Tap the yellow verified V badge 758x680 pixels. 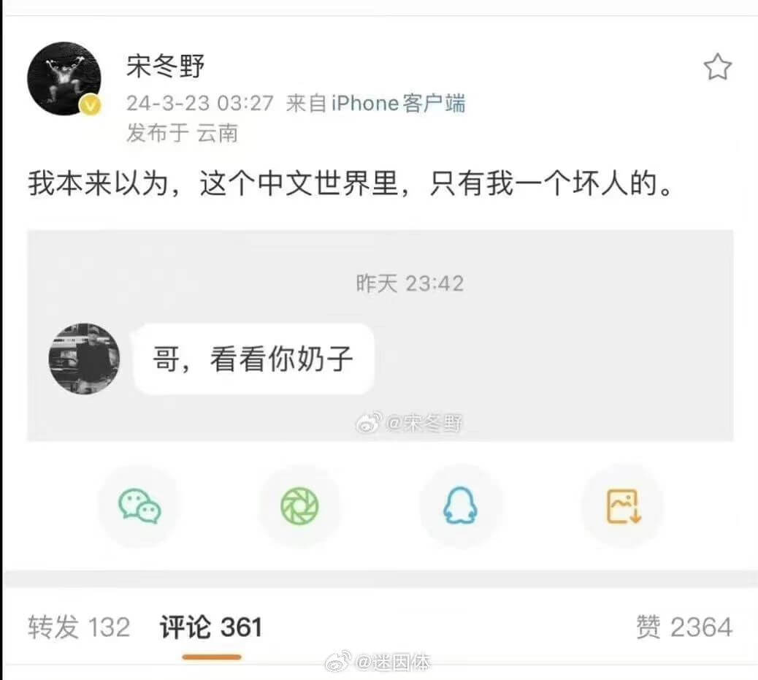[x=91, y=105]
